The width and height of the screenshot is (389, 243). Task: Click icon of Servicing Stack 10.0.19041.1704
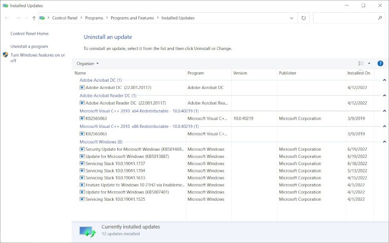(x=82, y=171)
